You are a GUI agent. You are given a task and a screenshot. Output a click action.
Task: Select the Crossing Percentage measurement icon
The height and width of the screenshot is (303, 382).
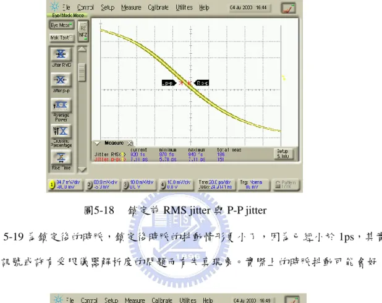click(x=61, y=131)
